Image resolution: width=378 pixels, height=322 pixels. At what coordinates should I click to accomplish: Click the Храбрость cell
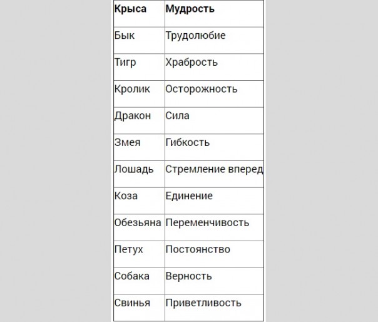pyautogui.click(x=192, y=63)
